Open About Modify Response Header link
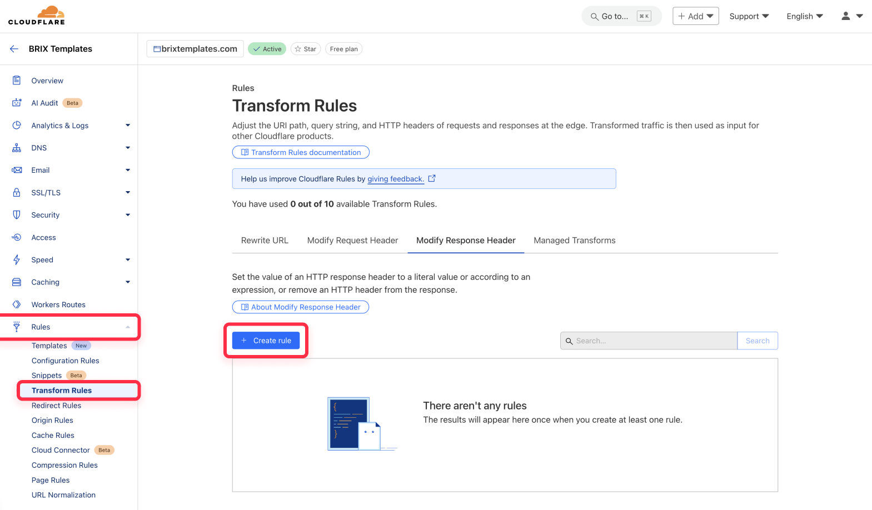 click(301, 307)
